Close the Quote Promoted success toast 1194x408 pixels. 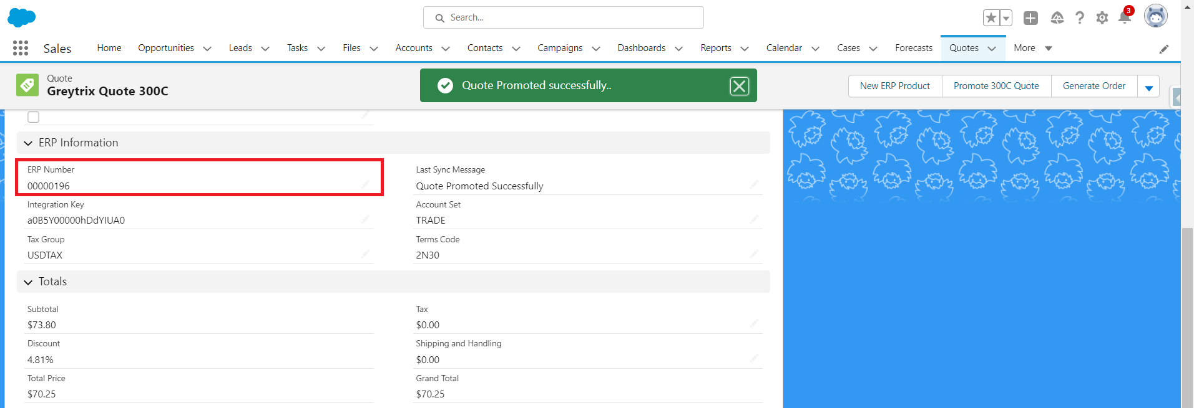coord(739,86)
